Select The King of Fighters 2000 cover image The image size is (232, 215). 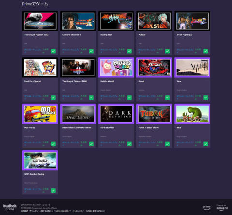point(78,67)
